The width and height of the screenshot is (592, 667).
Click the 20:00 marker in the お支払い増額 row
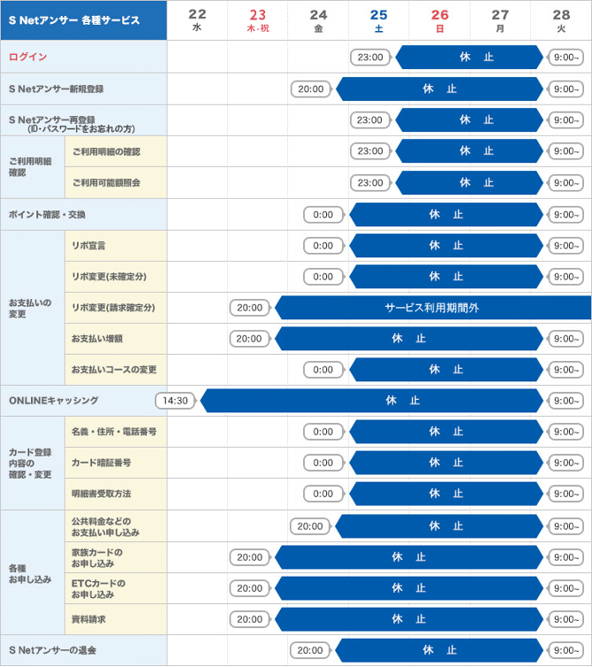[250, 338]
